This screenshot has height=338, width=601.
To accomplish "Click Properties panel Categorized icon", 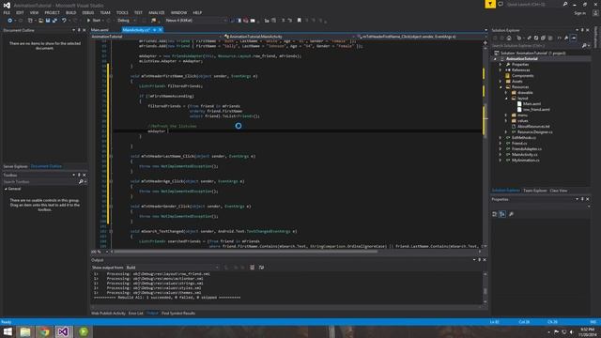I will point(495,214).
